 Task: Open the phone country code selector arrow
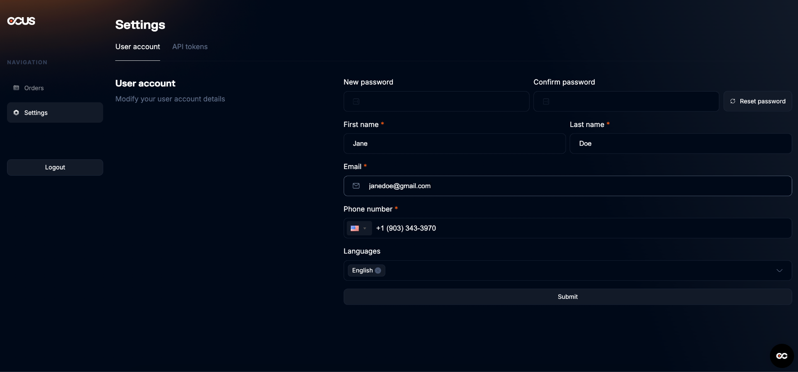pos(365,228)
